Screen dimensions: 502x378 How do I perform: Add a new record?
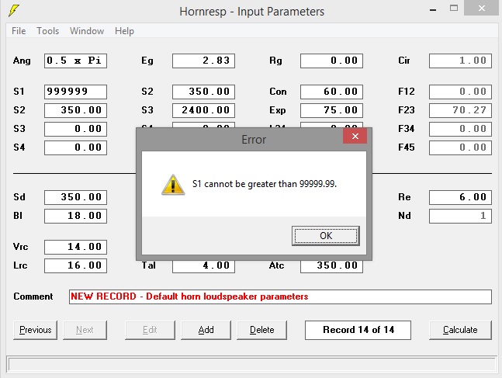pos(206,330)
